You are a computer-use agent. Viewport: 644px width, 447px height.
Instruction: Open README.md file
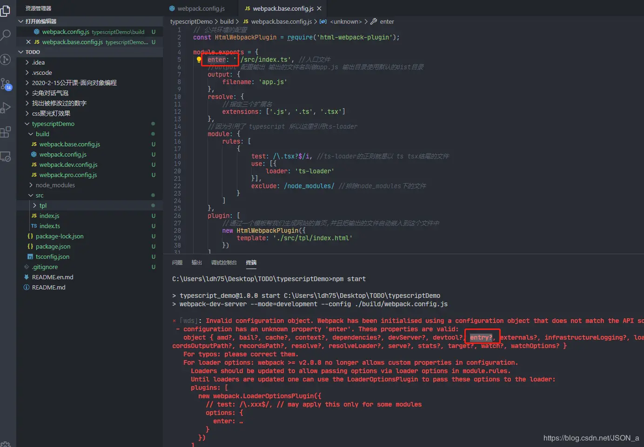click(89, 287)
